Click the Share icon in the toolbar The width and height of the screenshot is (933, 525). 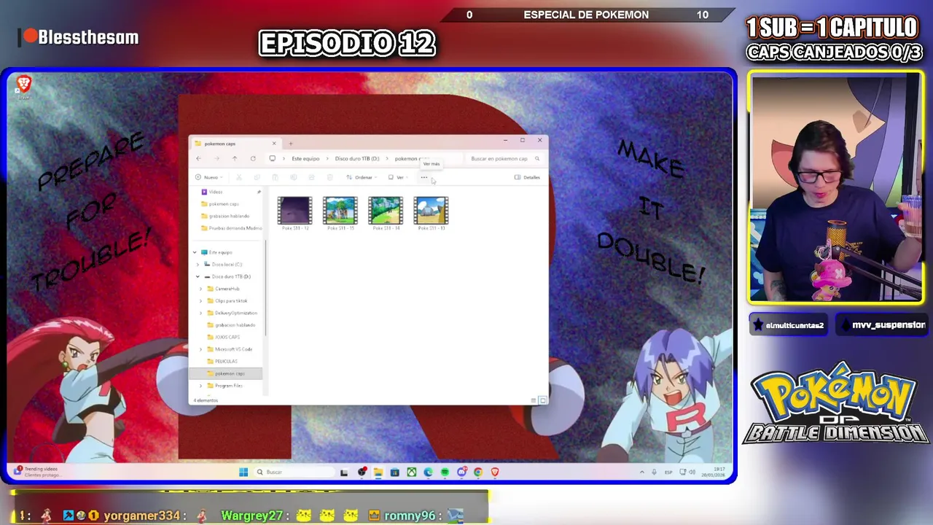311,177
